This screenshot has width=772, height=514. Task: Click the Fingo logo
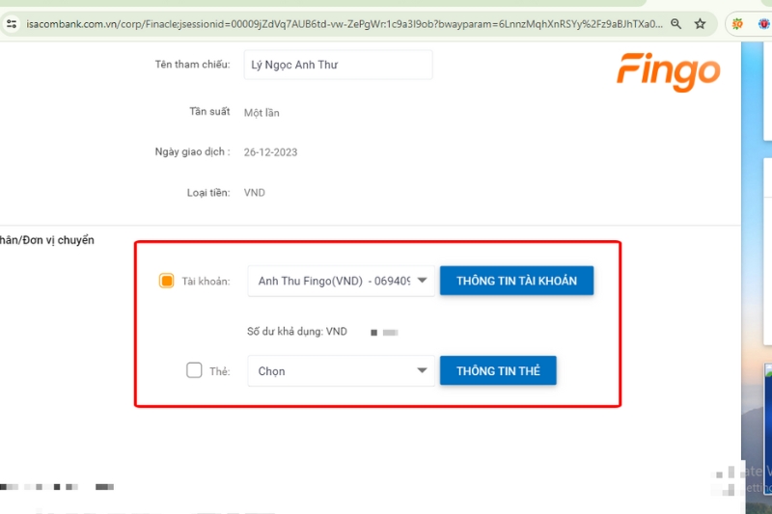point(668,71)
